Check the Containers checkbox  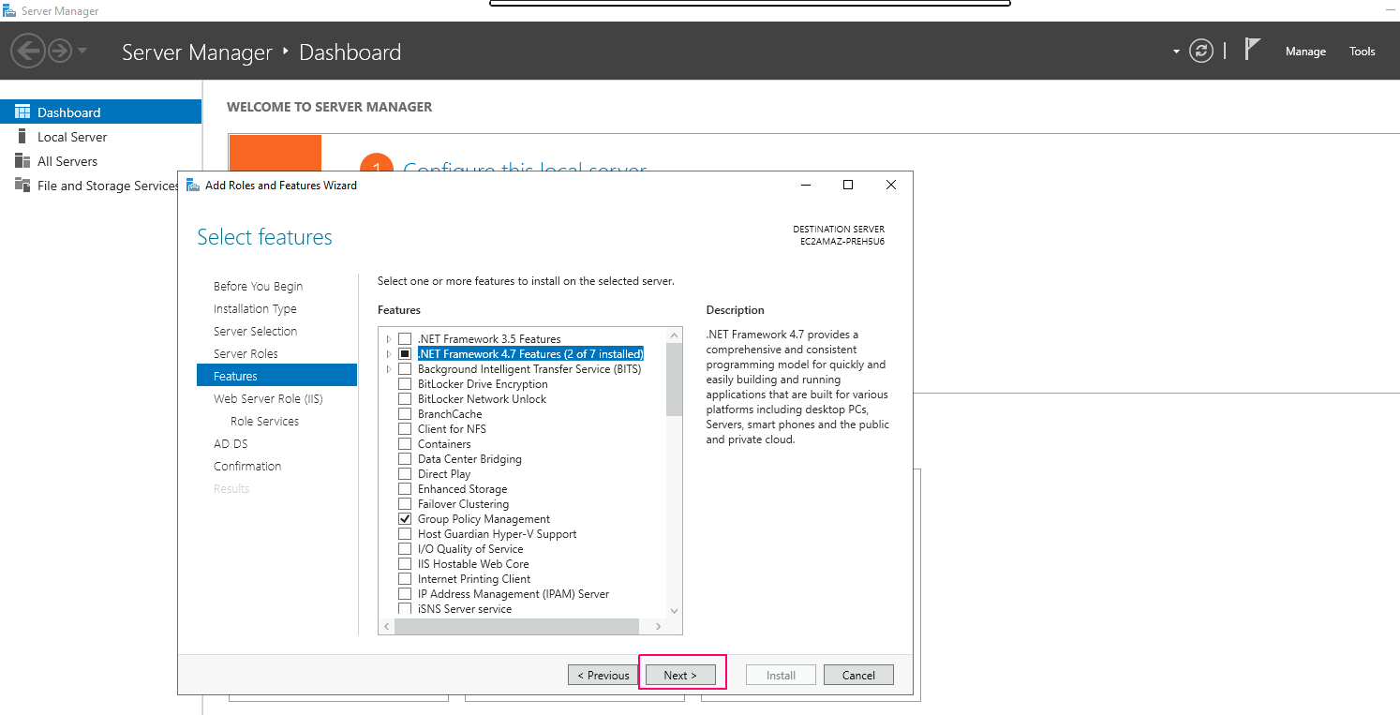pos(405,443)
